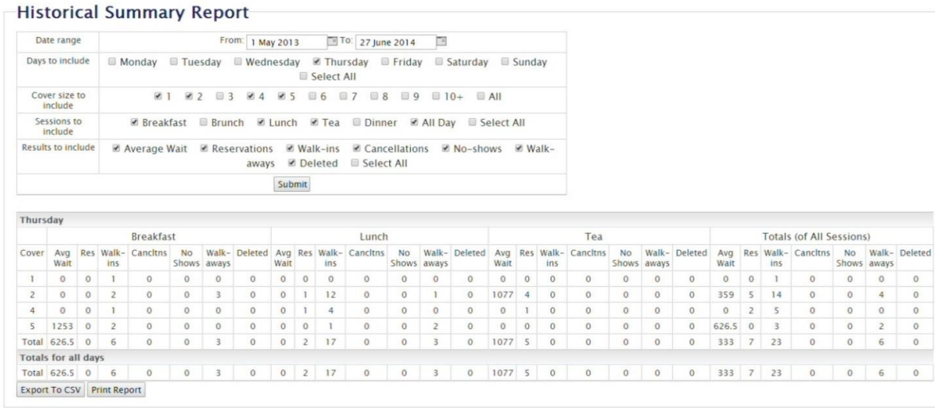This screenshot has width=935, height=410.
Task: Enable the Brunch session checkbox
Action: pos(204,123)
